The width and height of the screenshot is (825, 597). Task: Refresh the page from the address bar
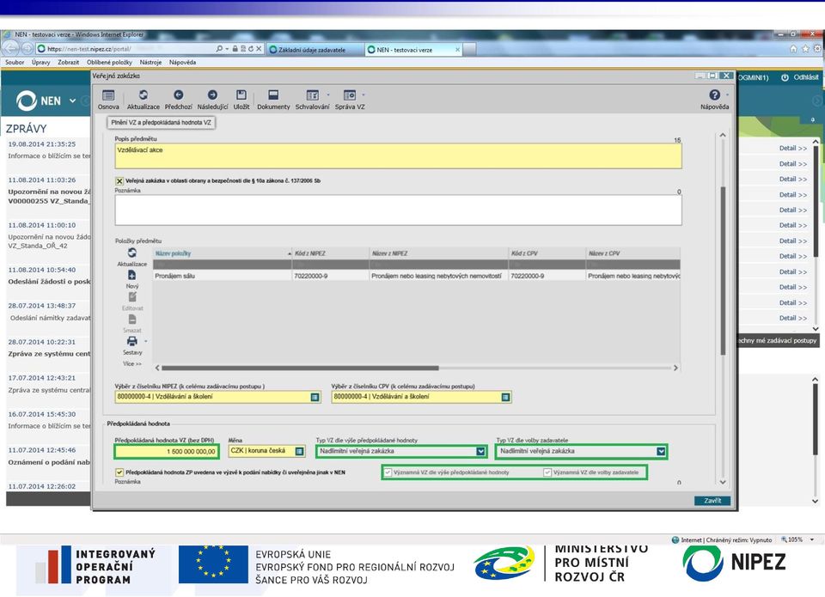pos(251,49)
